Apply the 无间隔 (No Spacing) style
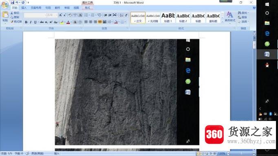Viewport: 278px width, 156px height. 153,18
